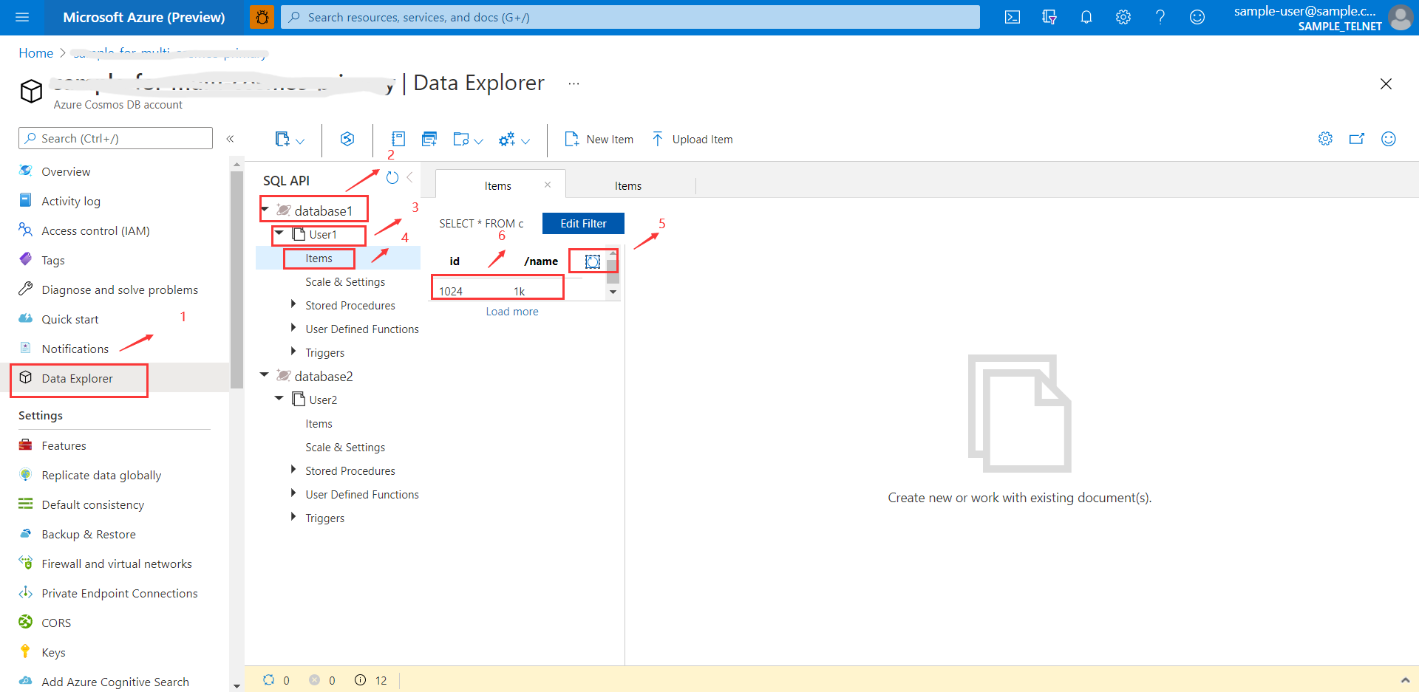Open the directory and subscription filter icon
1419x692 pixels.
(x=1049, y=17)
